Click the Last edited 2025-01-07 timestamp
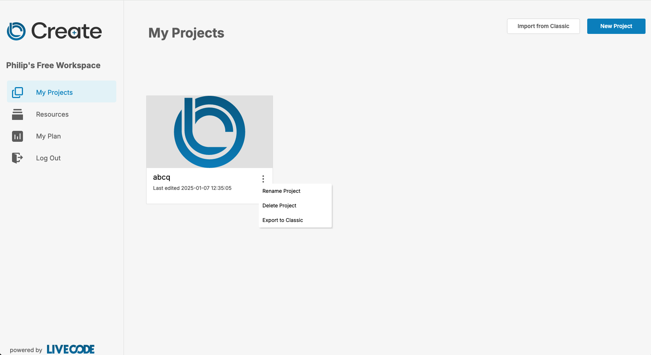The height and width of the screenshot is (355, 651). (x=192, y=188)
